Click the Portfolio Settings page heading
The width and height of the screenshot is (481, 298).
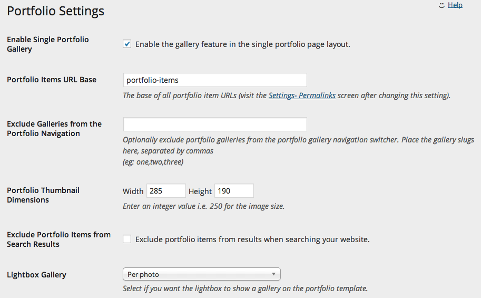tap(55, 11)
